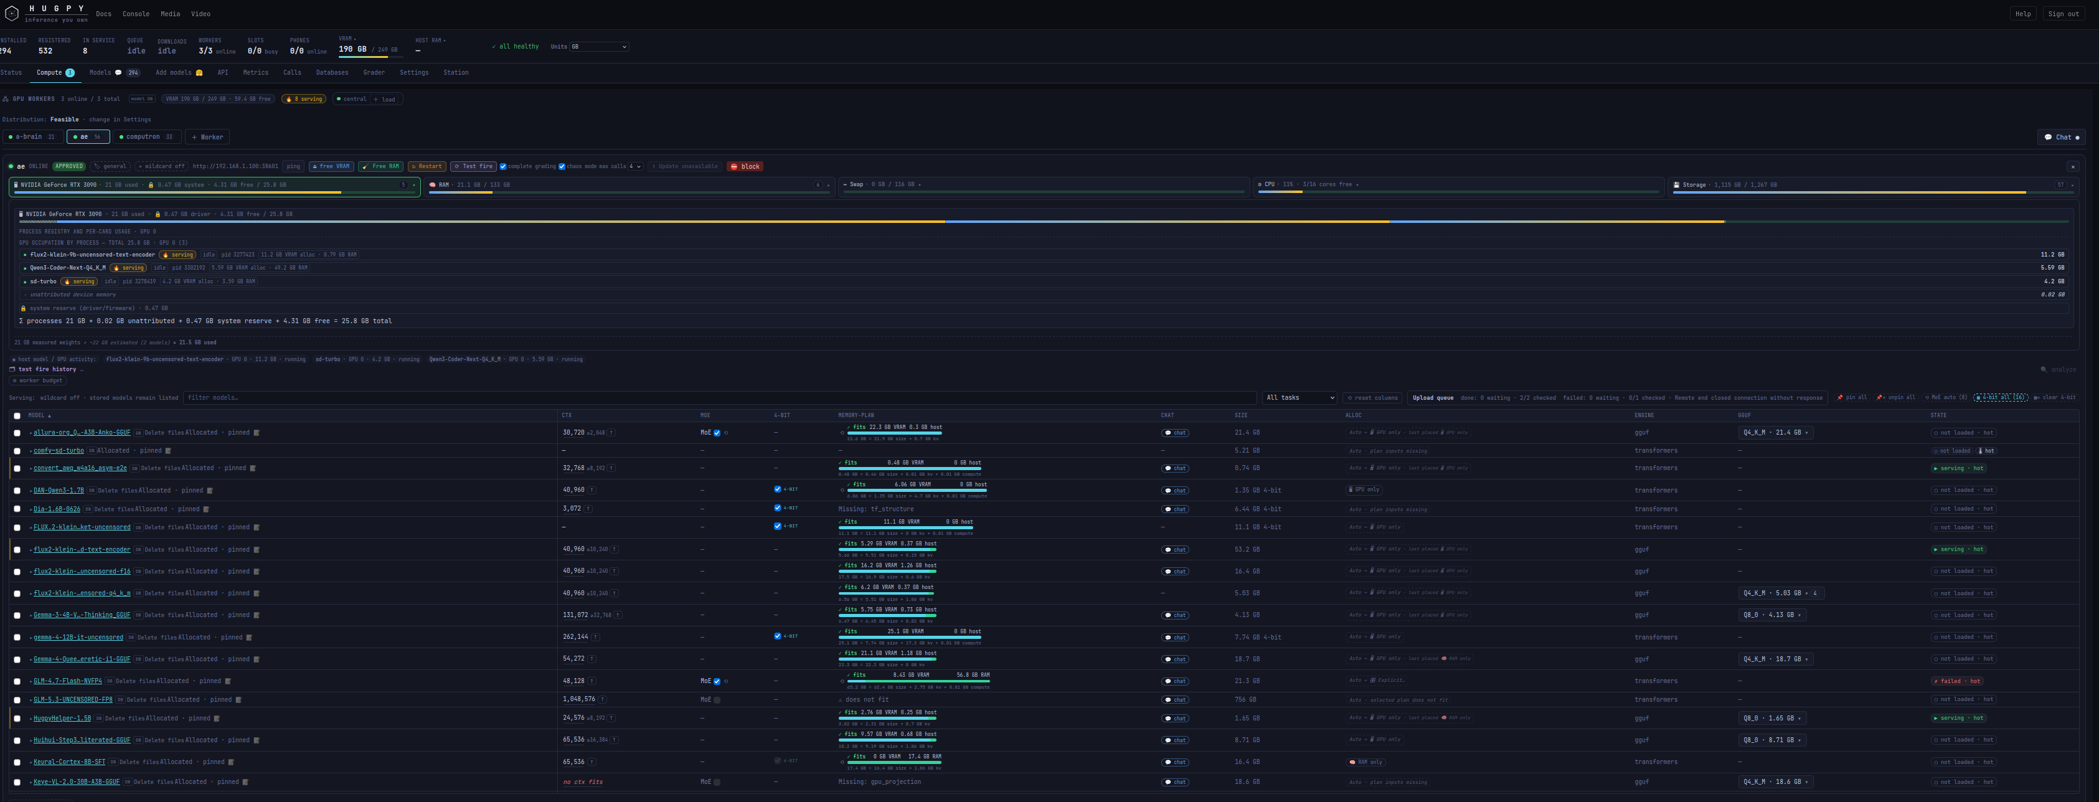Click the Test fire button
The image size is (2099, 802).
click(473, 166)
